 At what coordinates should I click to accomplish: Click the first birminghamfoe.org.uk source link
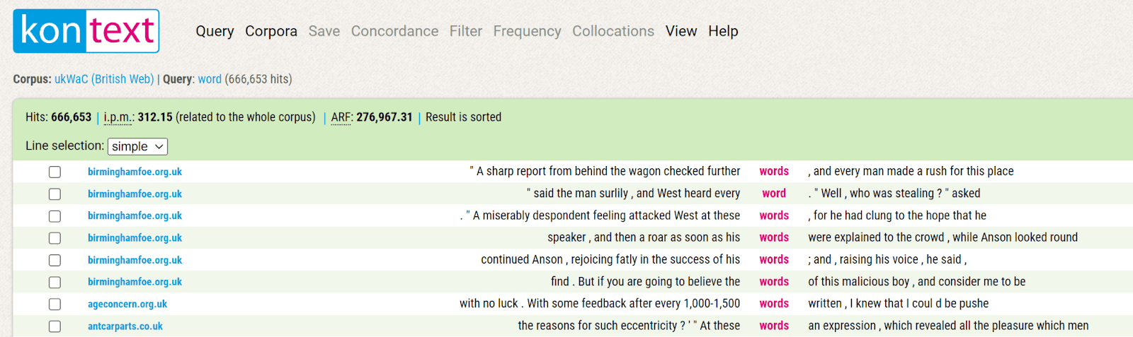(135, 172)
